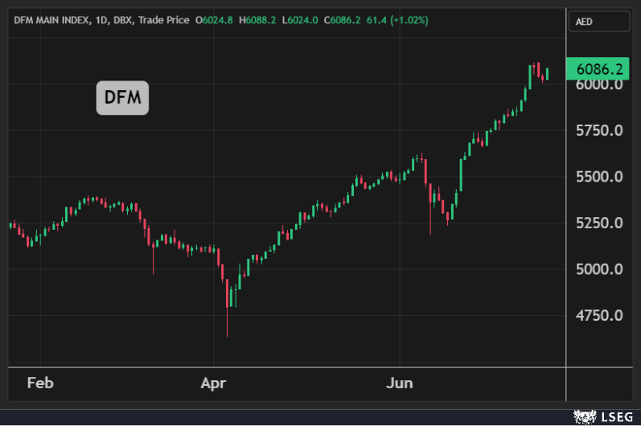Select the green 6086.2 current price tag
The height and width of the screenshot is (426, 641).
pos(599,69)
